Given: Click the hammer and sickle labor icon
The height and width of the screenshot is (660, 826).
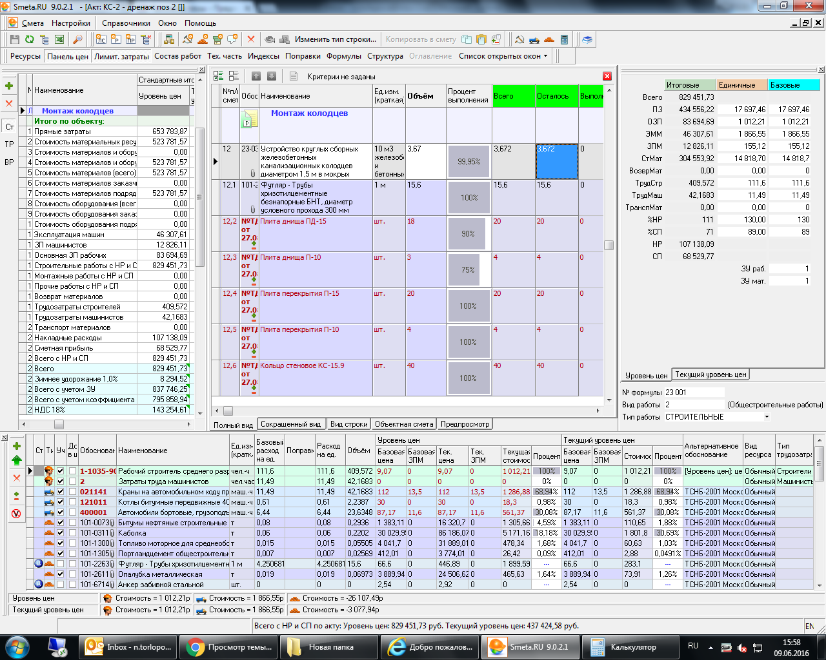Looking at the screenshot, I should tap(519, 39).
